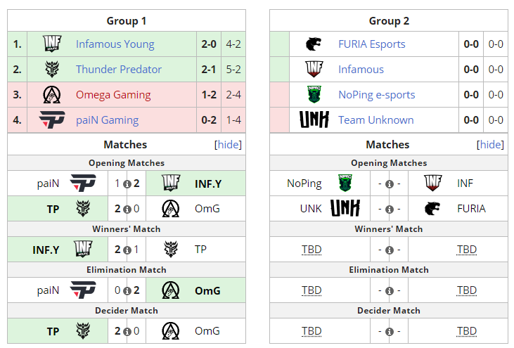Click FURIA Esports panther logo in Group 2
Image resolution: width=514 pixels, height=348 pixels.
coord(314,44)
